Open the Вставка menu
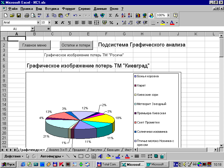The height and width of the screenshot is (168, 224). tap(52, 9)
